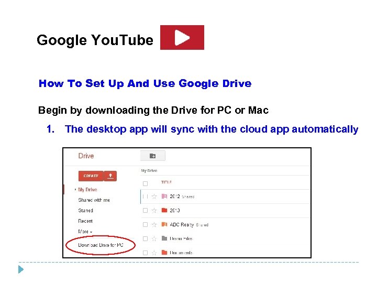Click Download Drive for PC link

(101, 245)
